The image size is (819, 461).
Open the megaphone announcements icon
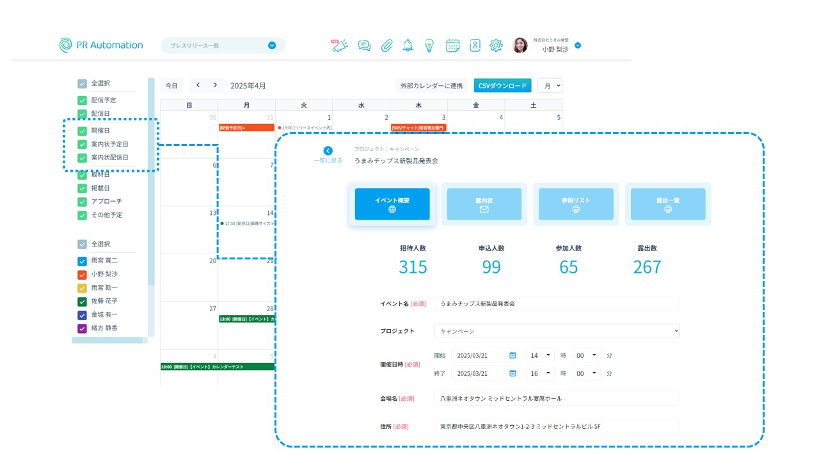pyautogui.click(x=340, y=45)
